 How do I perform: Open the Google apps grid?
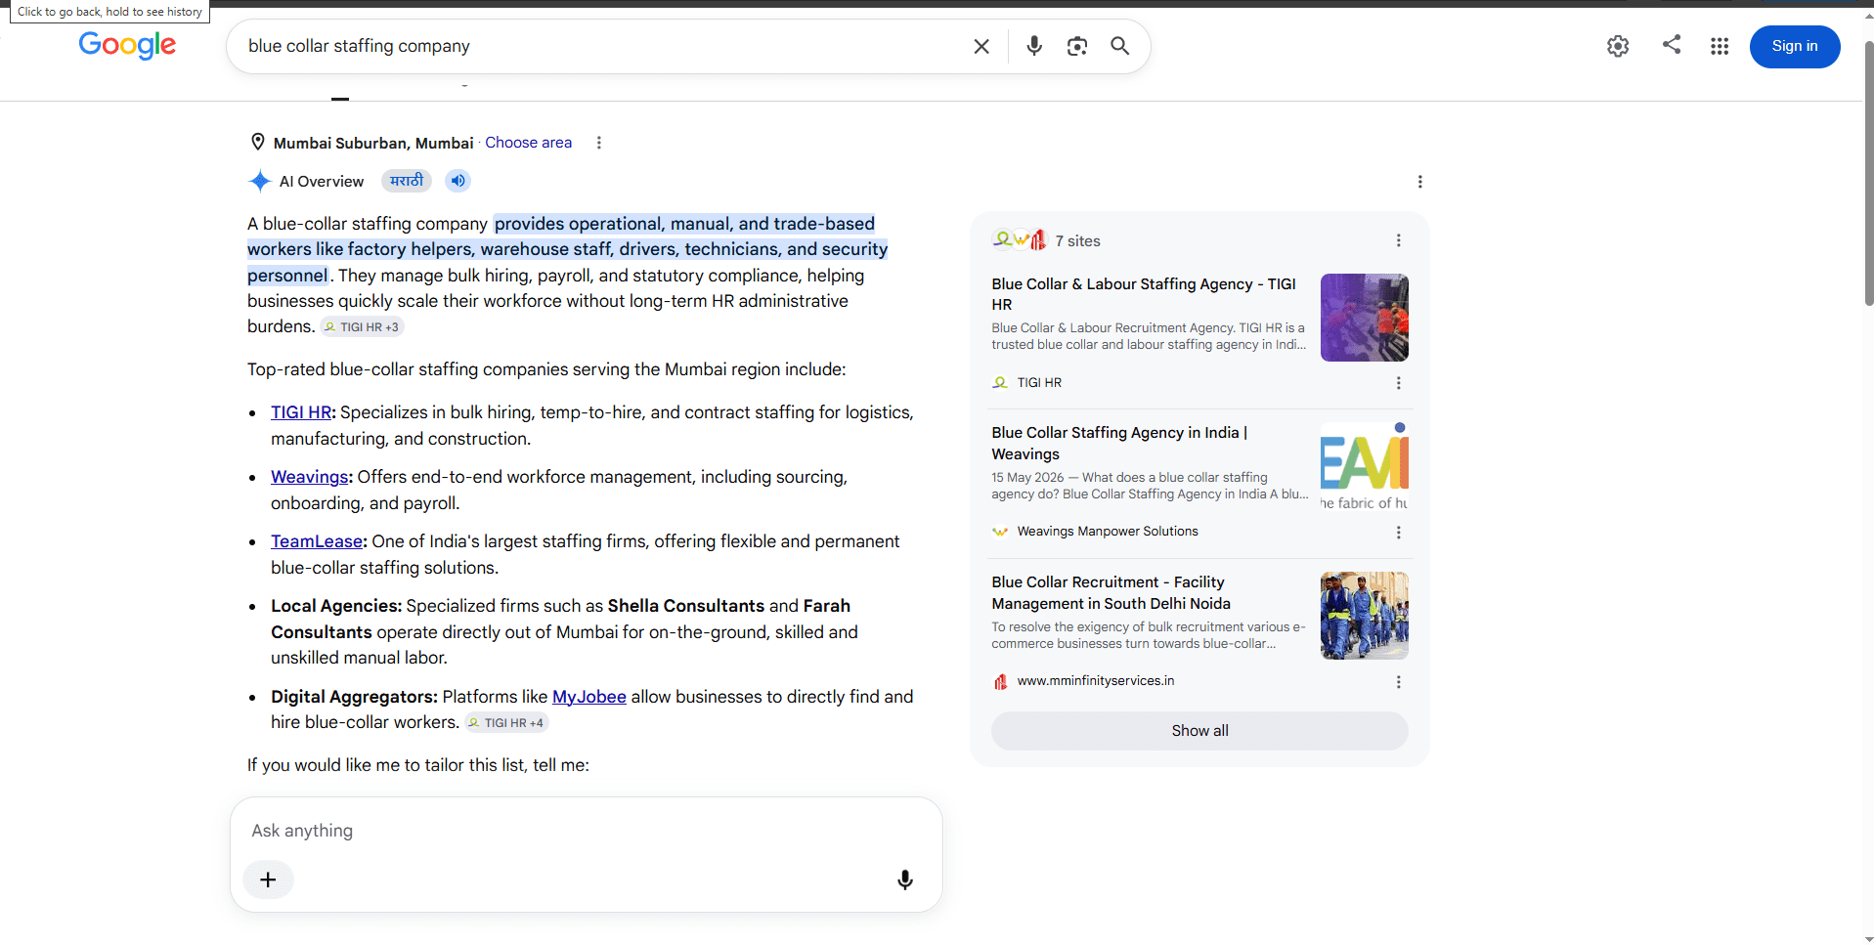1720,46
